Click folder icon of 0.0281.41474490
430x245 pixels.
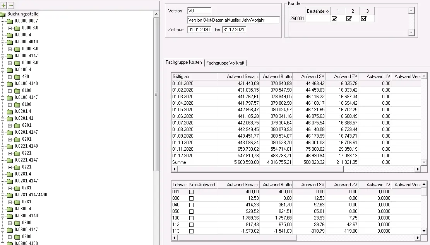(10, 195)
